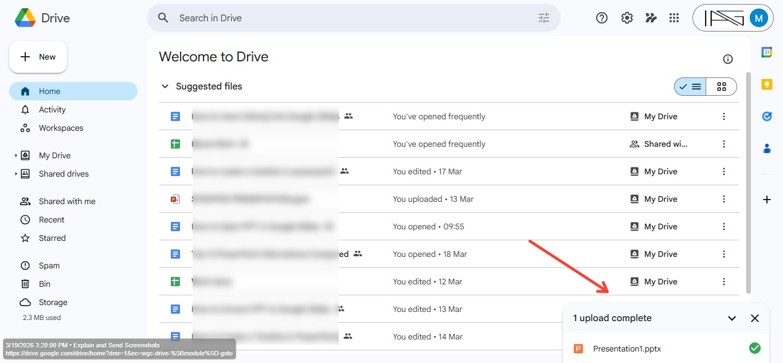Open Google Calendar side panel
Viewport: 783px width, 363px height.
point(767,52)
